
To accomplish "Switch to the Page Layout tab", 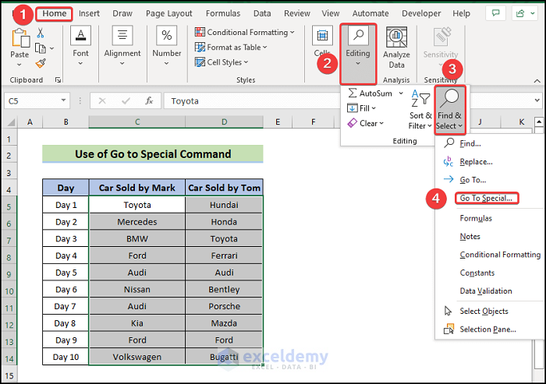I will [x=169, y=13].
